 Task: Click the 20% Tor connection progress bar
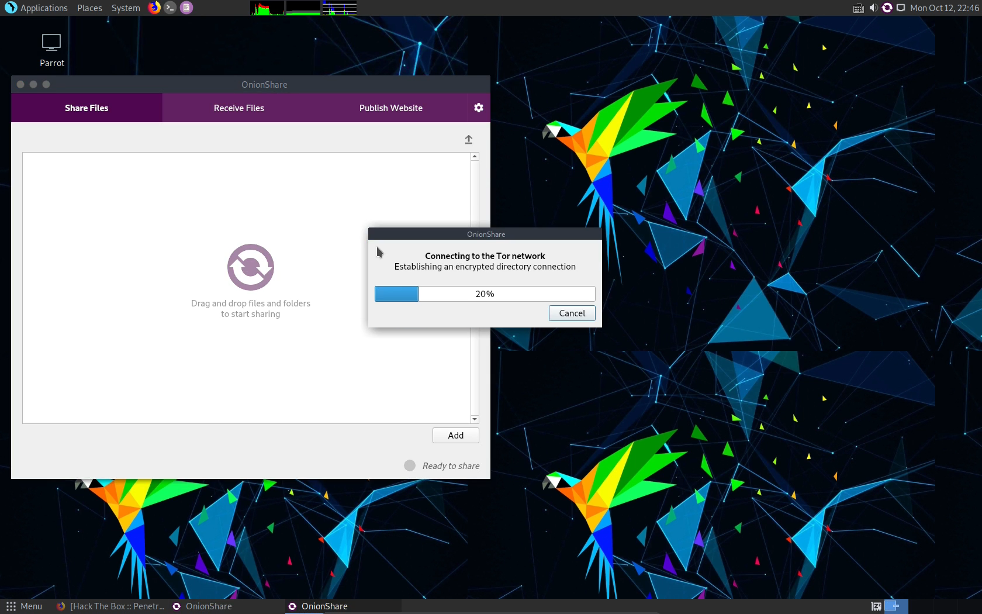(x=485, y=294)
